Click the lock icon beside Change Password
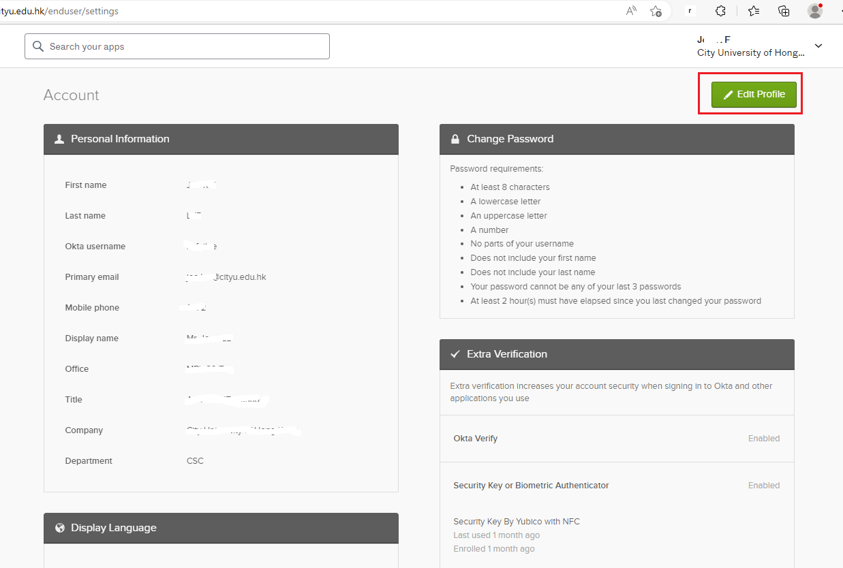This screenshot has width=843, height=568. [455, 139]
